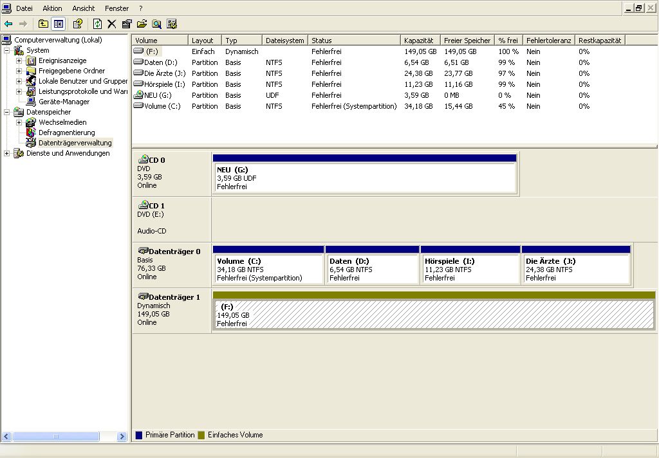Collapse the Datenspeicher tree node
This screenshot has height=458, width=659.
point(7,112)
